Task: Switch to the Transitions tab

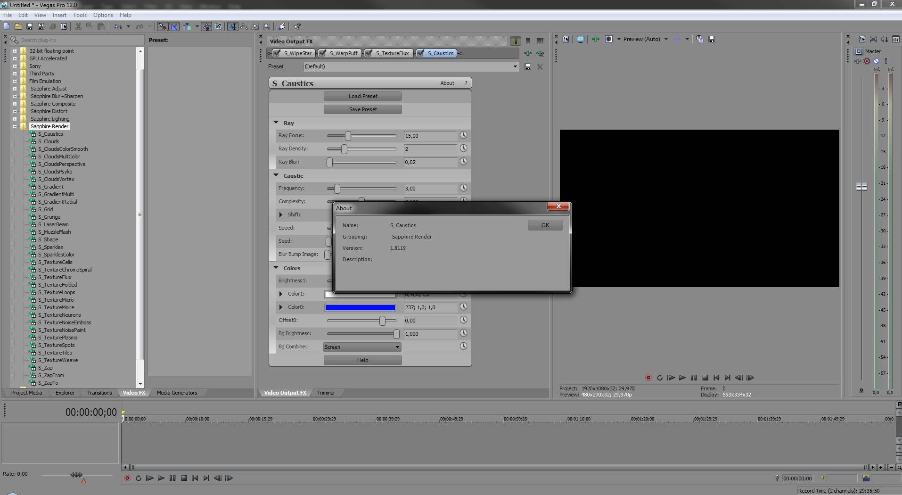Action: pos(99,393)
